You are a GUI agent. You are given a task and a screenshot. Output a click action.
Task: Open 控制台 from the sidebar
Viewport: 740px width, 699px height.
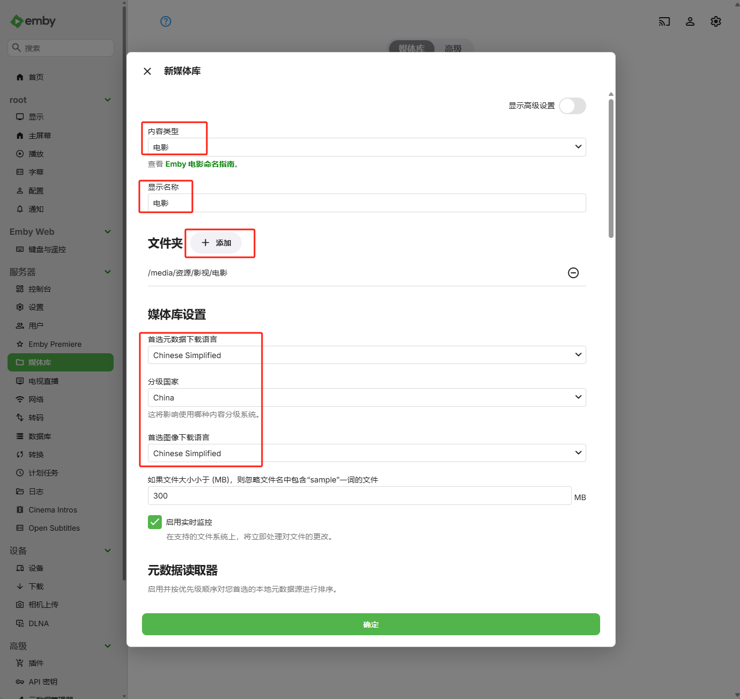[40, 288]
